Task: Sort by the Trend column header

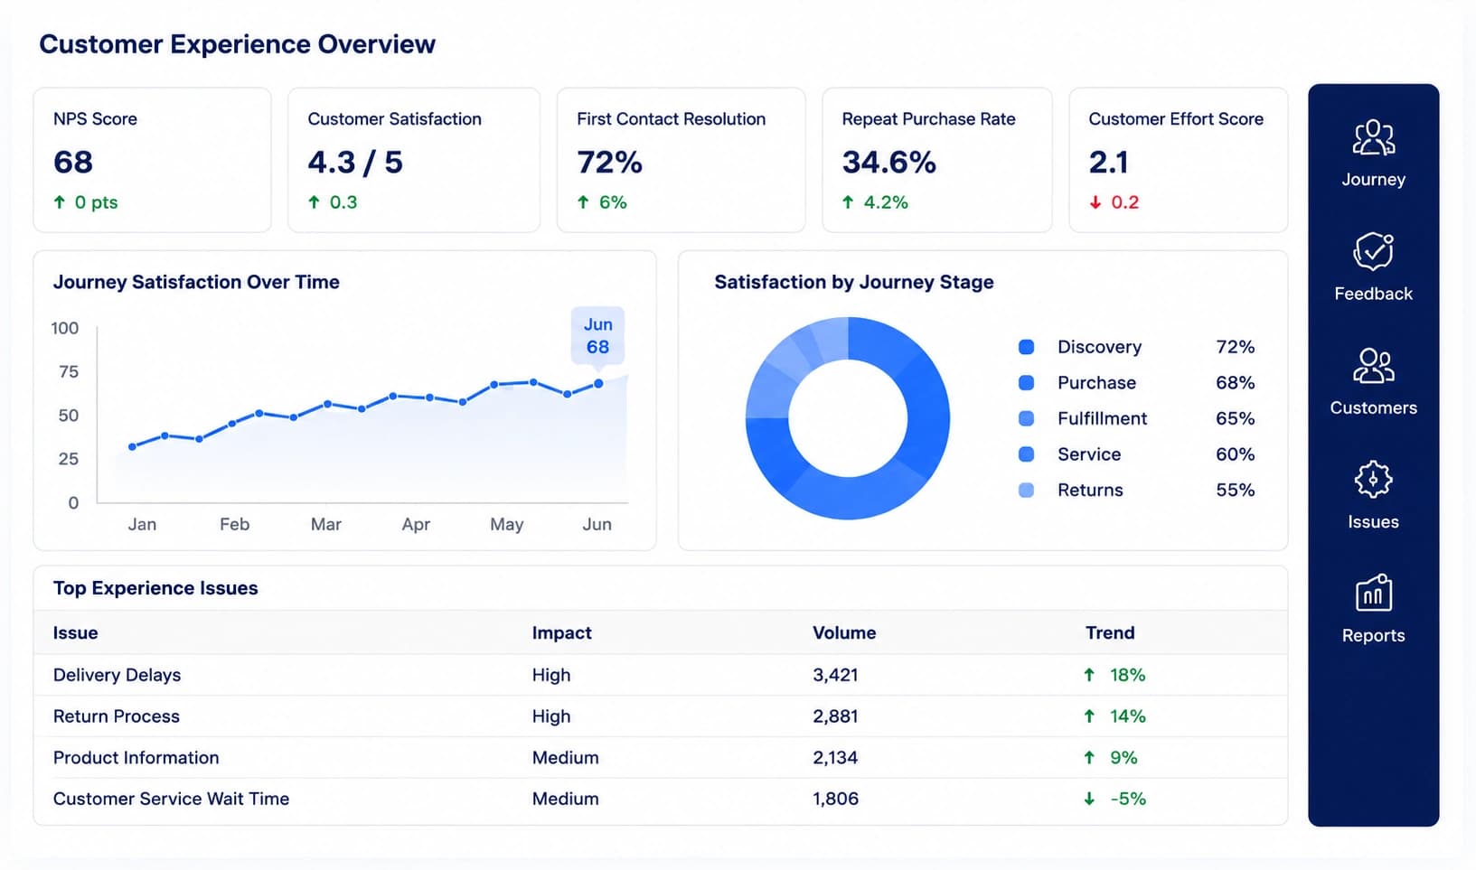Action: [1110, 633]
